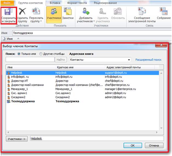Toggle the Участники members view button

pos(54,15)
